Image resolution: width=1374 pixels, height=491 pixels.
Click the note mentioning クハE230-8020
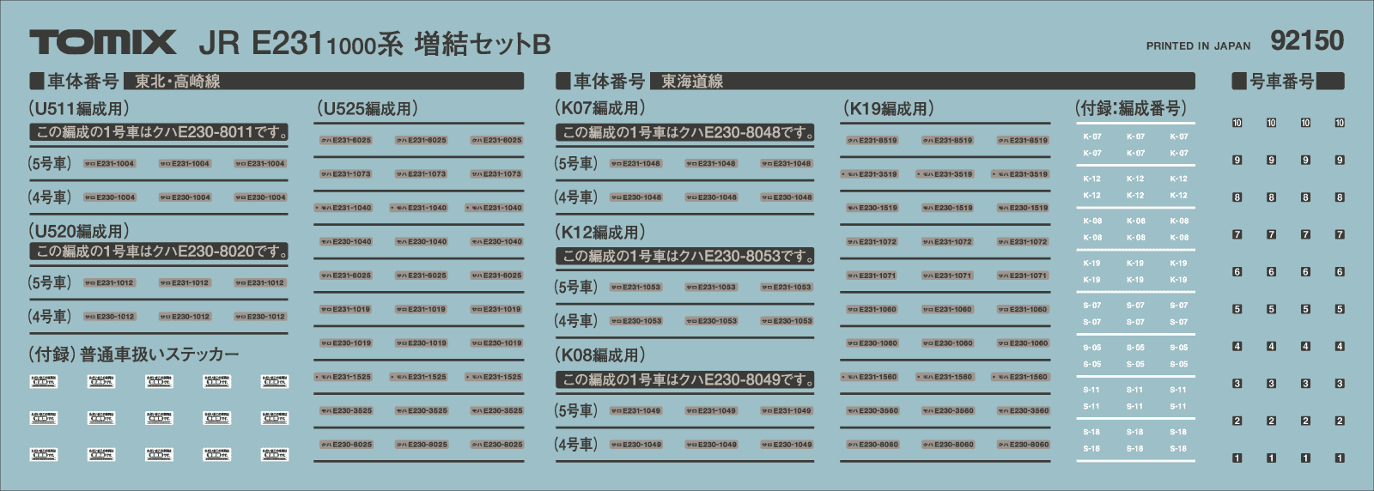point(159,252)
